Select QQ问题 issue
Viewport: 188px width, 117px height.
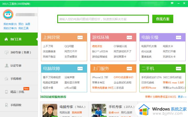pos(69,46)
